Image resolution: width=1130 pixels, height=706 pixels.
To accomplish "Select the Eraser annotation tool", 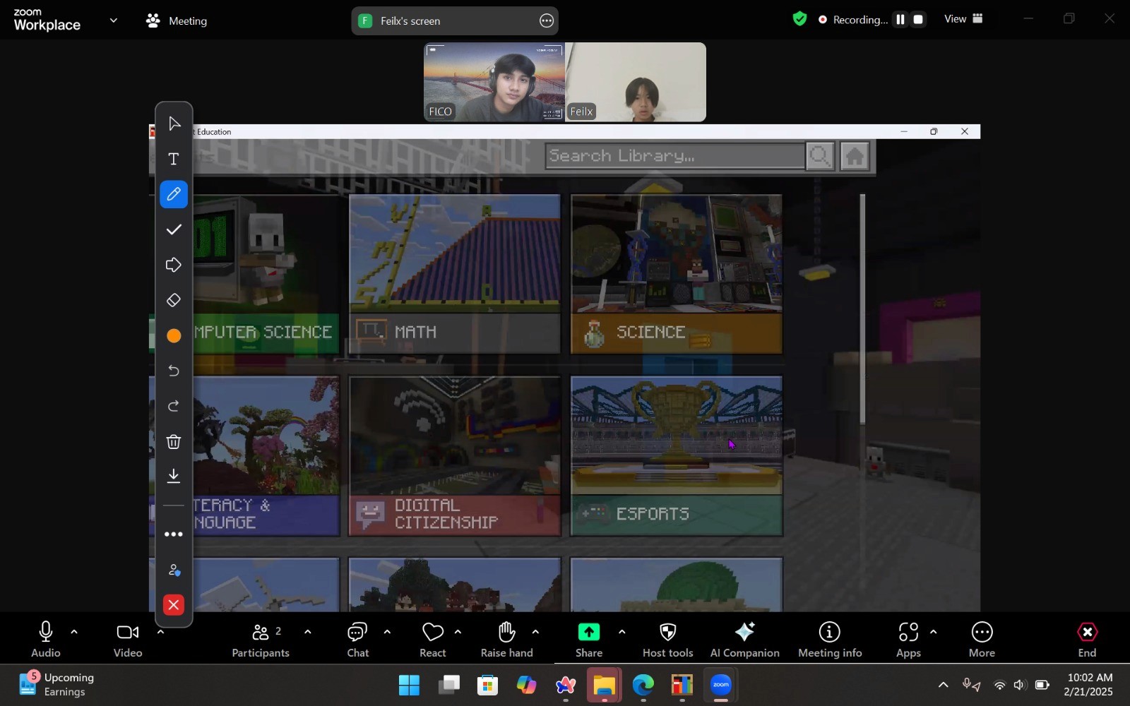I will coord(174,301).
